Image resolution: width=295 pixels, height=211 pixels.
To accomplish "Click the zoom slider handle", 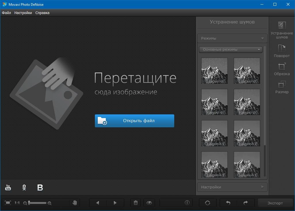I will click(29, 203).
